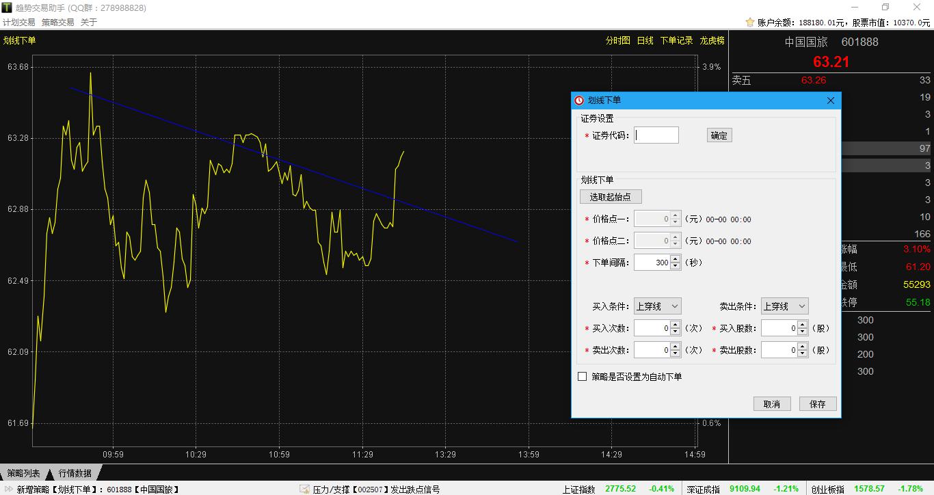Screen dimensions: 934x495
Task: Click the 选取起始点 button
Action: click(611, 197)
